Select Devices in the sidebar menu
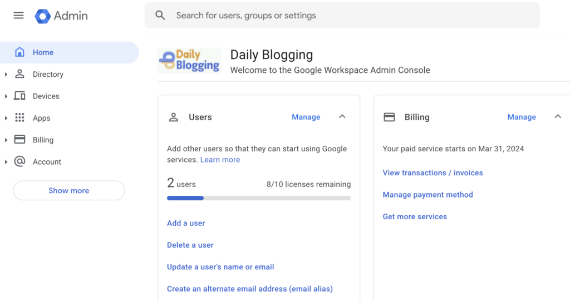This screenshot has width=570, height=301. point(46,96)
